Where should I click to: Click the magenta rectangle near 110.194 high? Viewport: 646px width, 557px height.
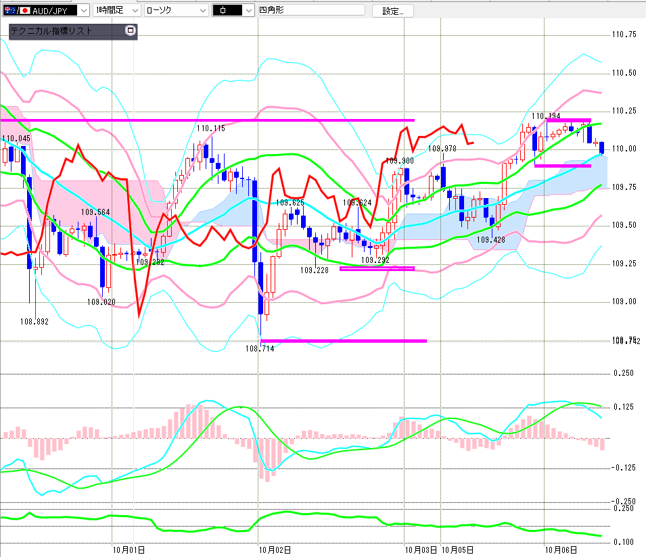click(568, 120)
